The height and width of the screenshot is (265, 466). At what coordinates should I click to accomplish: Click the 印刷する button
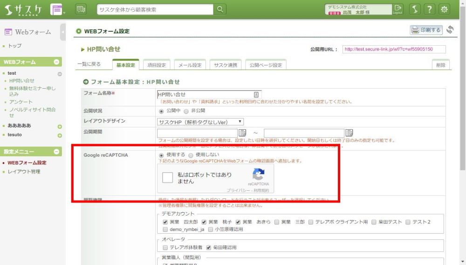point(425,30)
